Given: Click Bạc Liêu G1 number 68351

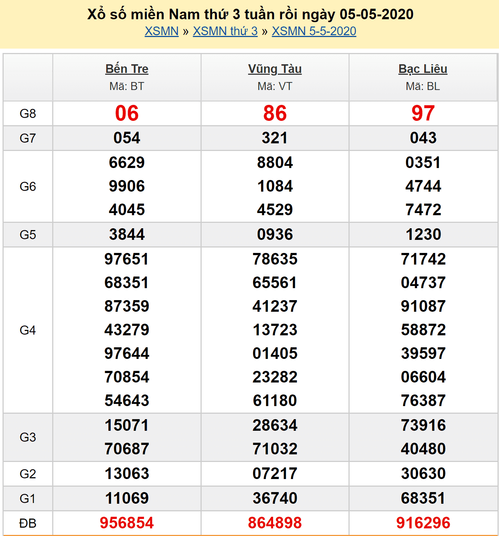Looking at the screenshot, I should coord(423,498).
